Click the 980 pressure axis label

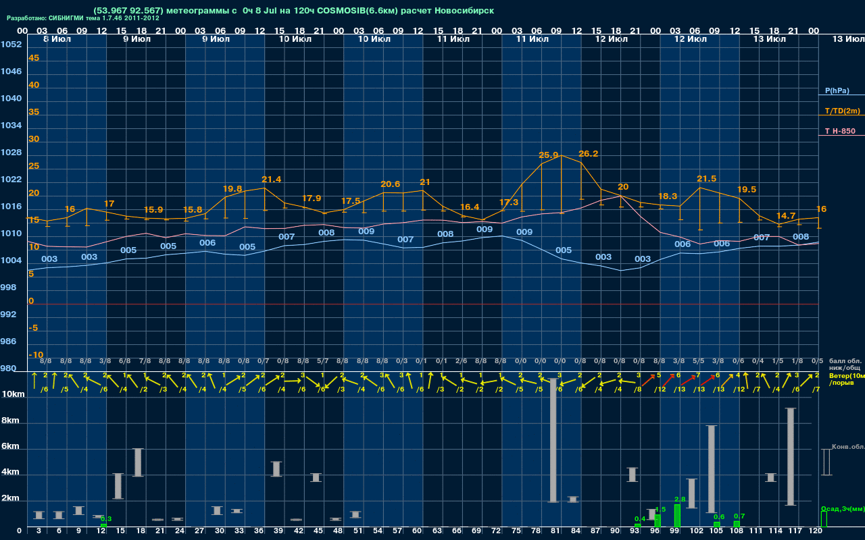pyautogui.click(x=9, y=369)
